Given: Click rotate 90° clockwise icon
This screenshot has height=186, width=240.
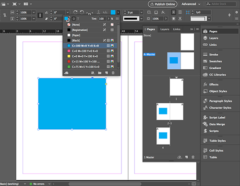Looking at the screenshot, I should (x=75, y=12).
